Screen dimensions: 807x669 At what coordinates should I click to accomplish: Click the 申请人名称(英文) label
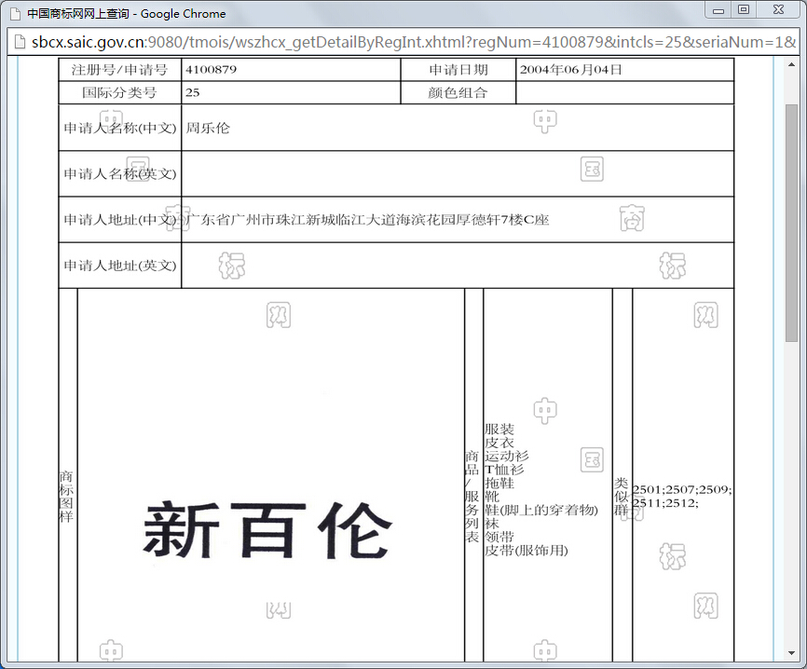coord(120,174)
